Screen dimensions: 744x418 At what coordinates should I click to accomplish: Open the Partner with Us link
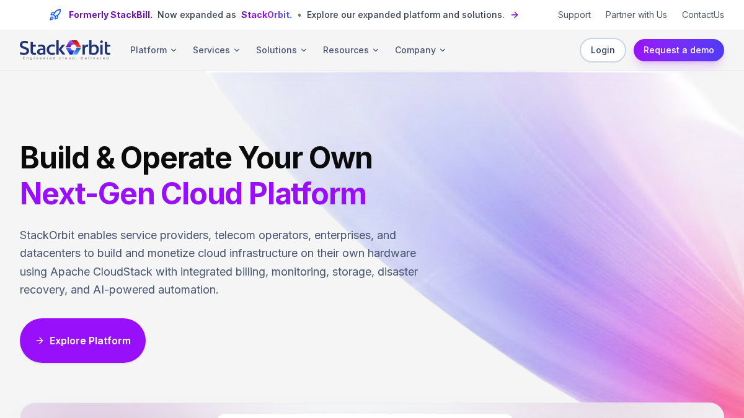[x=636, y=15]
